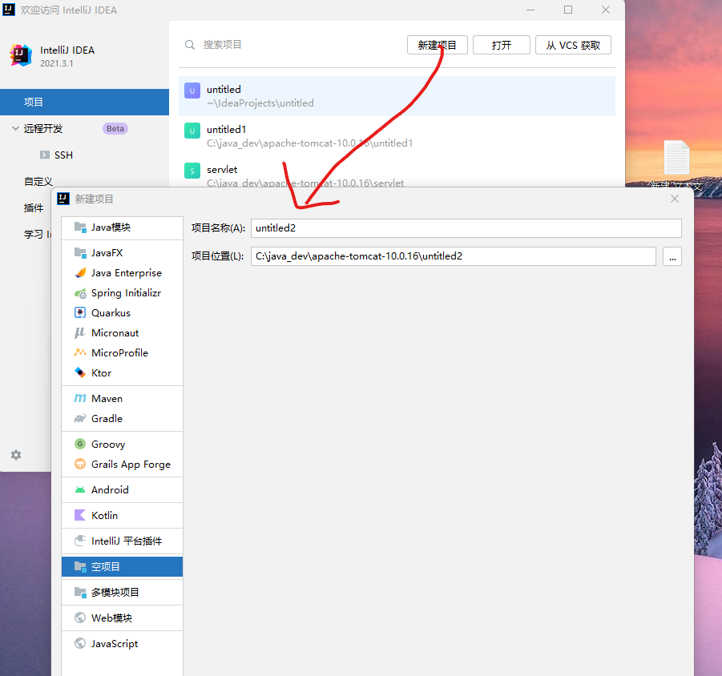722x676 pixels.
Task: Open recent project ~\IdeaProjects\untitled
Action: (x=397, y=96)
